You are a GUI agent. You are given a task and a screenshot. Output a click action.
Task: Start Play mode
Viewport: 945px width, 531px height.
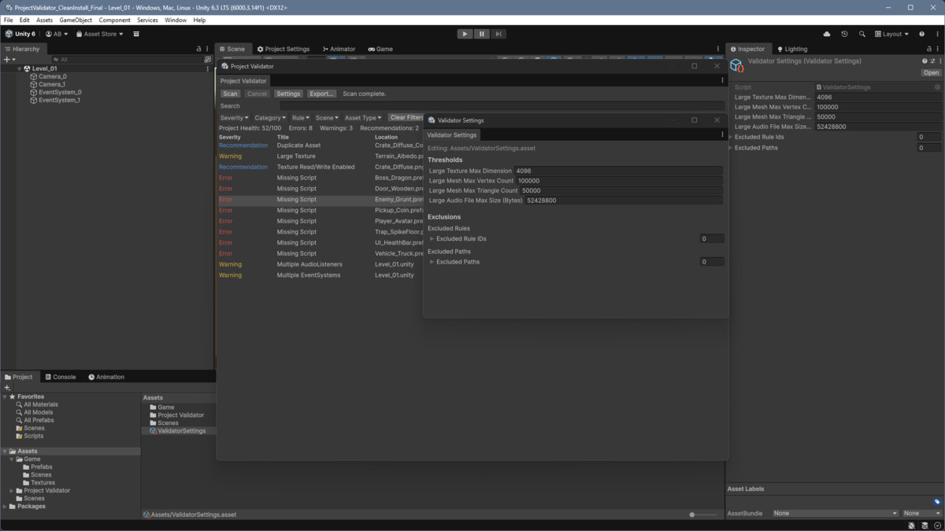[465, 34]
